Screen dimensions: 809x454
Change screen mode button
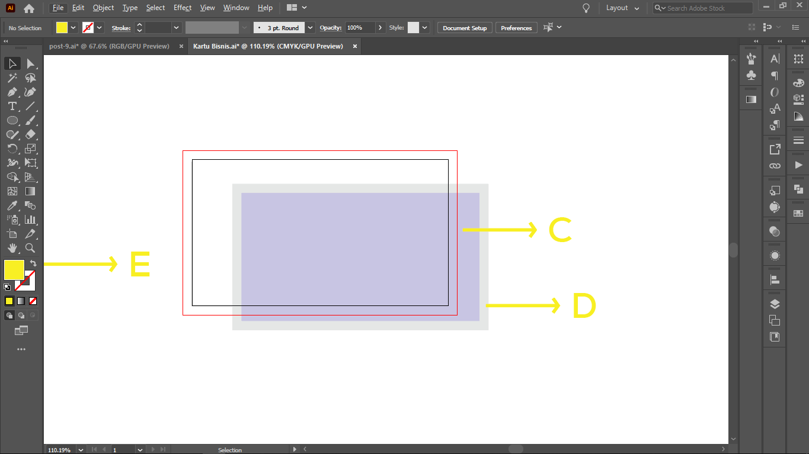tap(21, 330)
